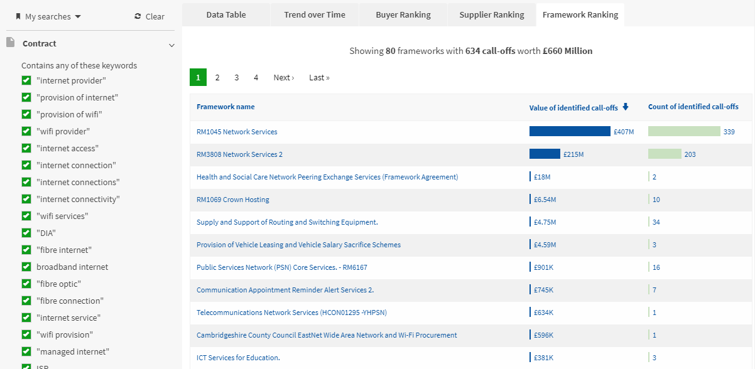
Task: Uncheck the "fibre optic" keyword
Action: pyautogui.click(x=26, y=284)
